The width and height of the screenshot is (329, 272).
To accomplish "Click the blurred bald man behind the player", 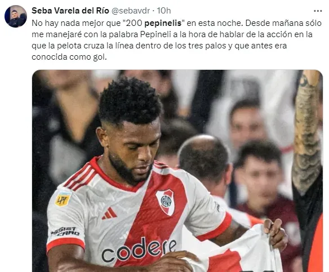I will (x=204, y=162).
